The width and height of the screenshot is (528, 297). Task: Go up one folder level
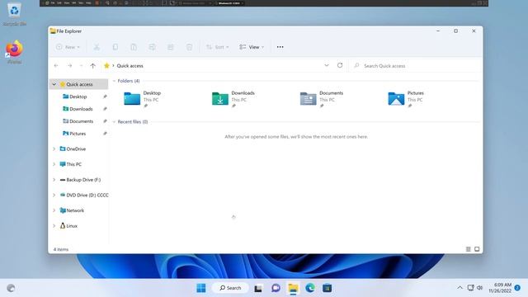click(93, 66)
